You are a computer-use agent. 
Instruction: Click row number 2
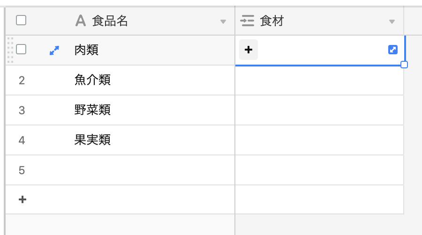tap(22, 80)
